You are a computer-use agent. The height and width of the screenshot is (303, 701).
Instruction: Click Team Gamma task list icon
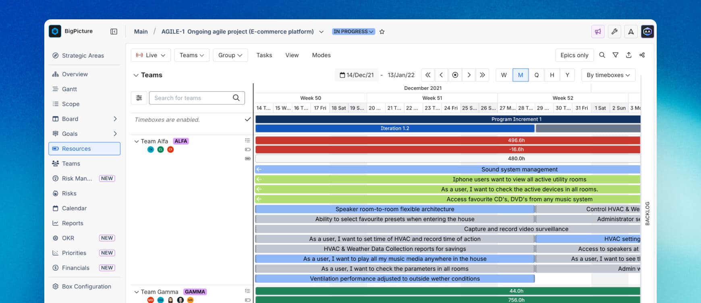[x=247, y=291]
